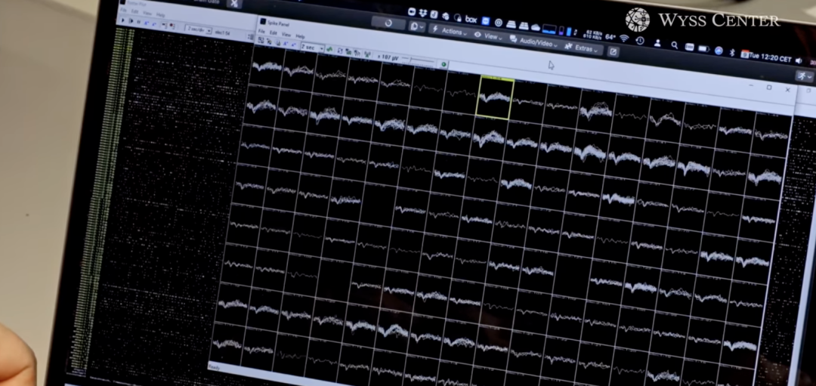Click battery icon in macOS menu bar

coord(703,49)
